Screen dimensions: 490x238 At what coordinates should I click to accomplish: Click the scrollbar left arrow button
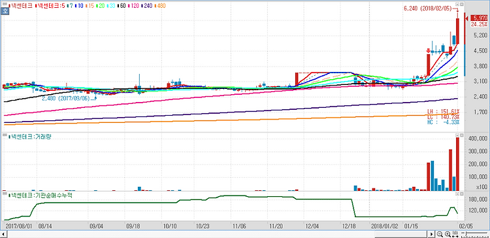pyautogui.click(x=3, y=234)
